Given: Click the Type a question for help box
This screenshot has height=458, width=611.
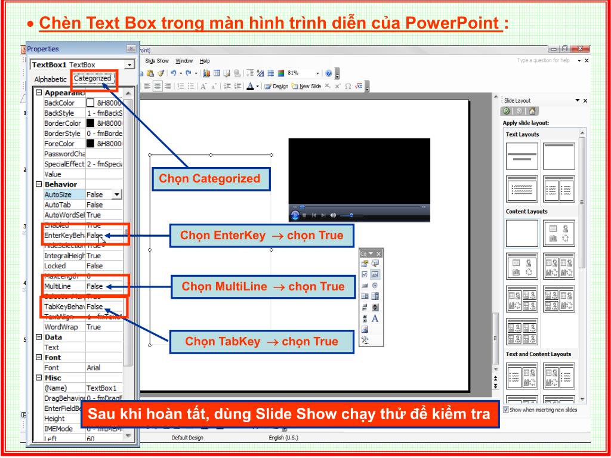Looking at the screenshot, I should [x=544, y=60].
